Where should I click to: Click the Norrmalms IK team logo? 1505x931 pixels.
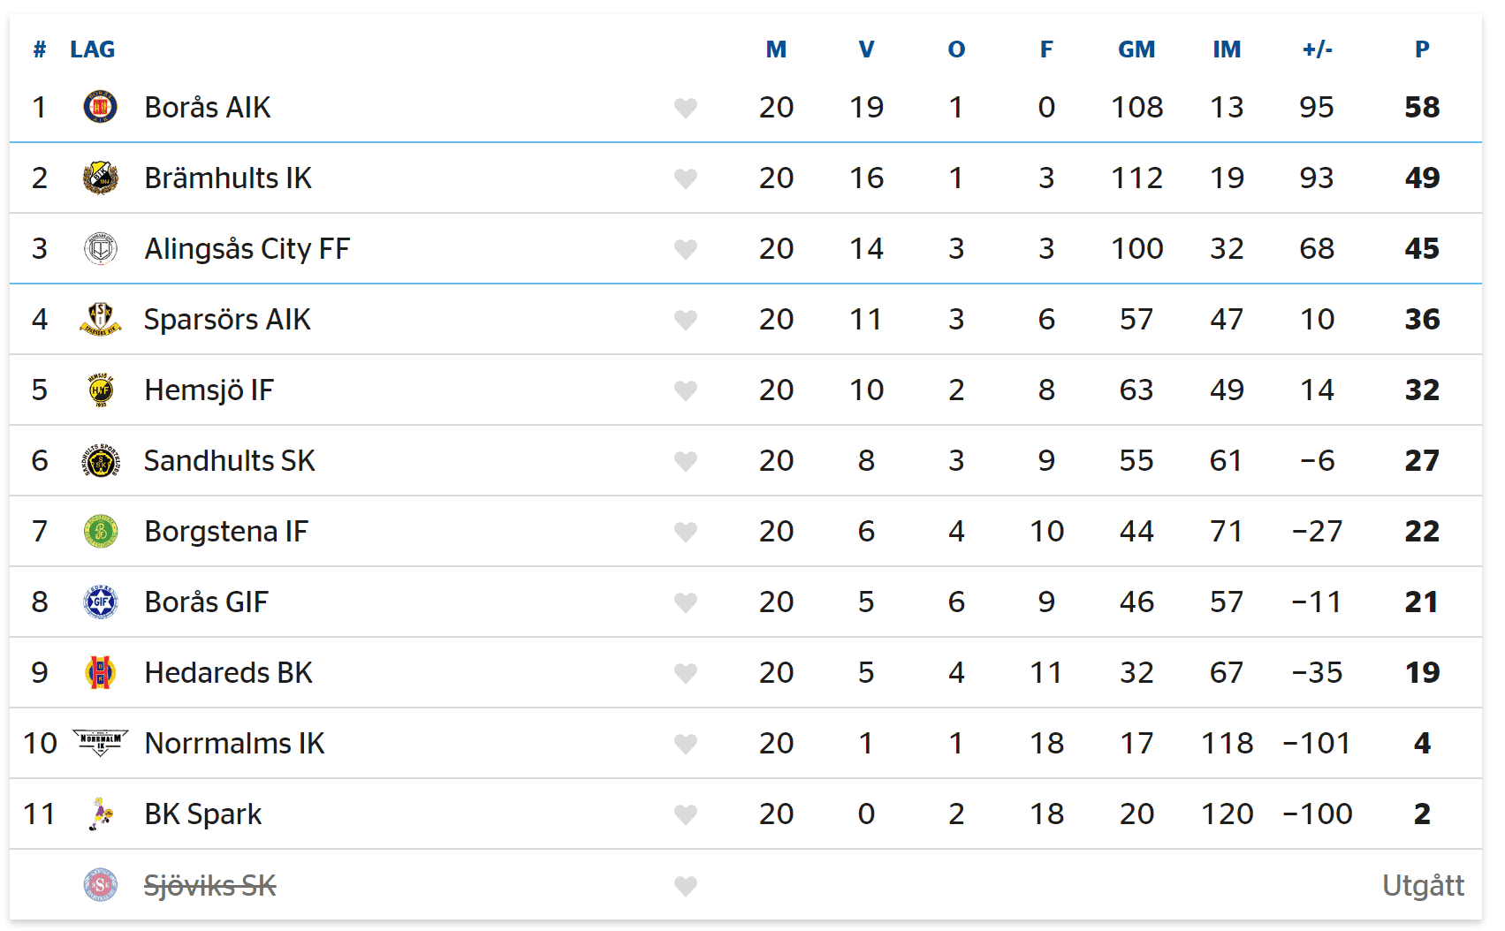pyautogui.click(x=100, y=743)
